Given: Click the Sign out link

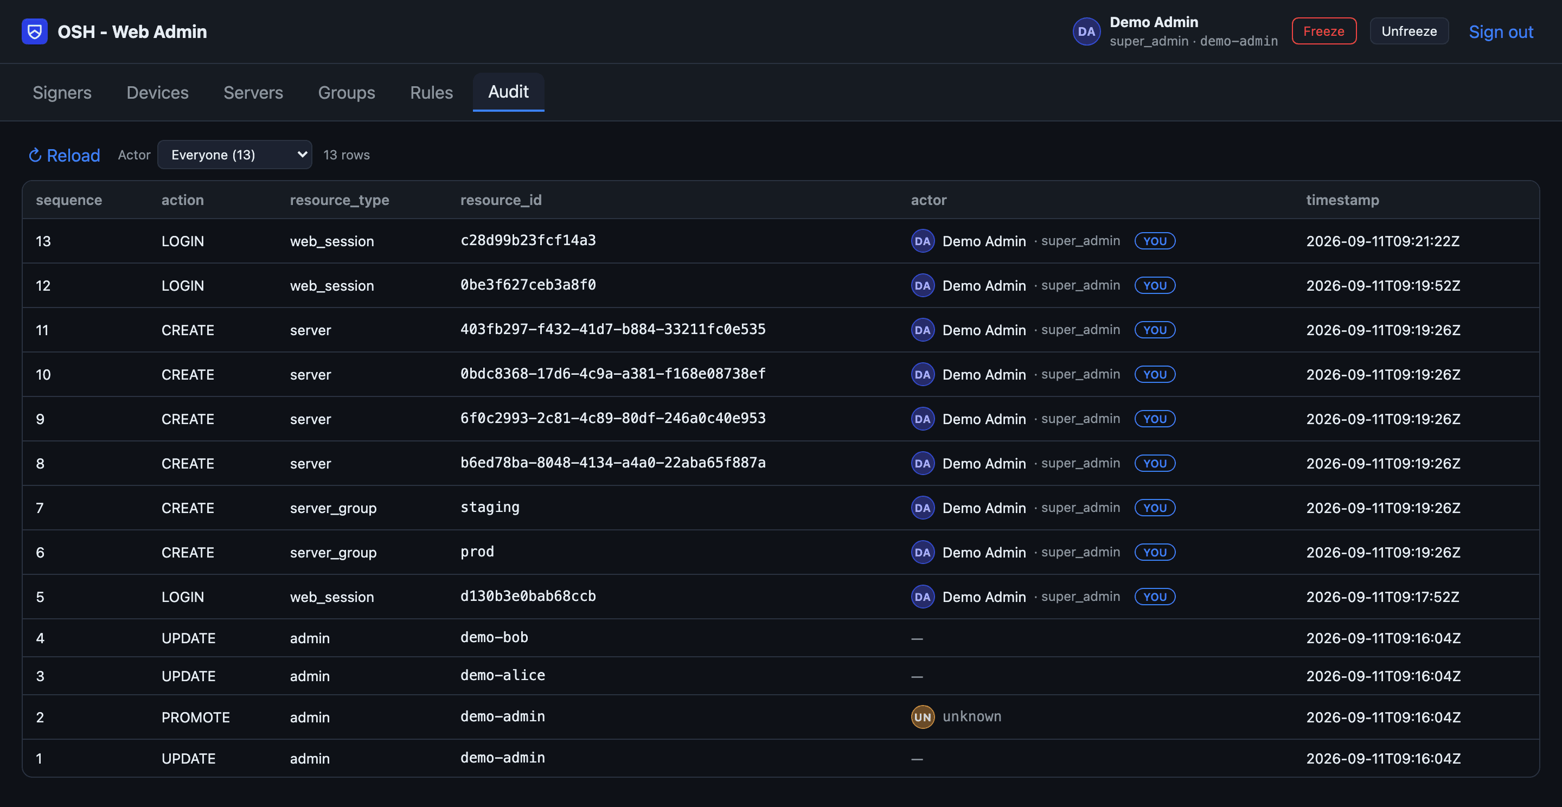Looking at the screenshot, I should click(1501, 31).
